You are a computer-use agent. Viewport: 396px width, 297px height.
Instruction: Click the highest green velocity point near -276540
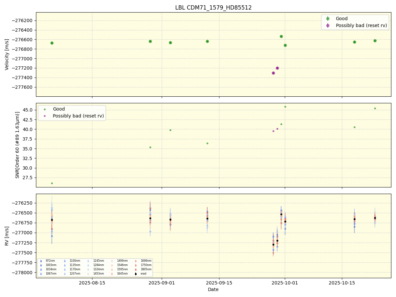point(281,36)
